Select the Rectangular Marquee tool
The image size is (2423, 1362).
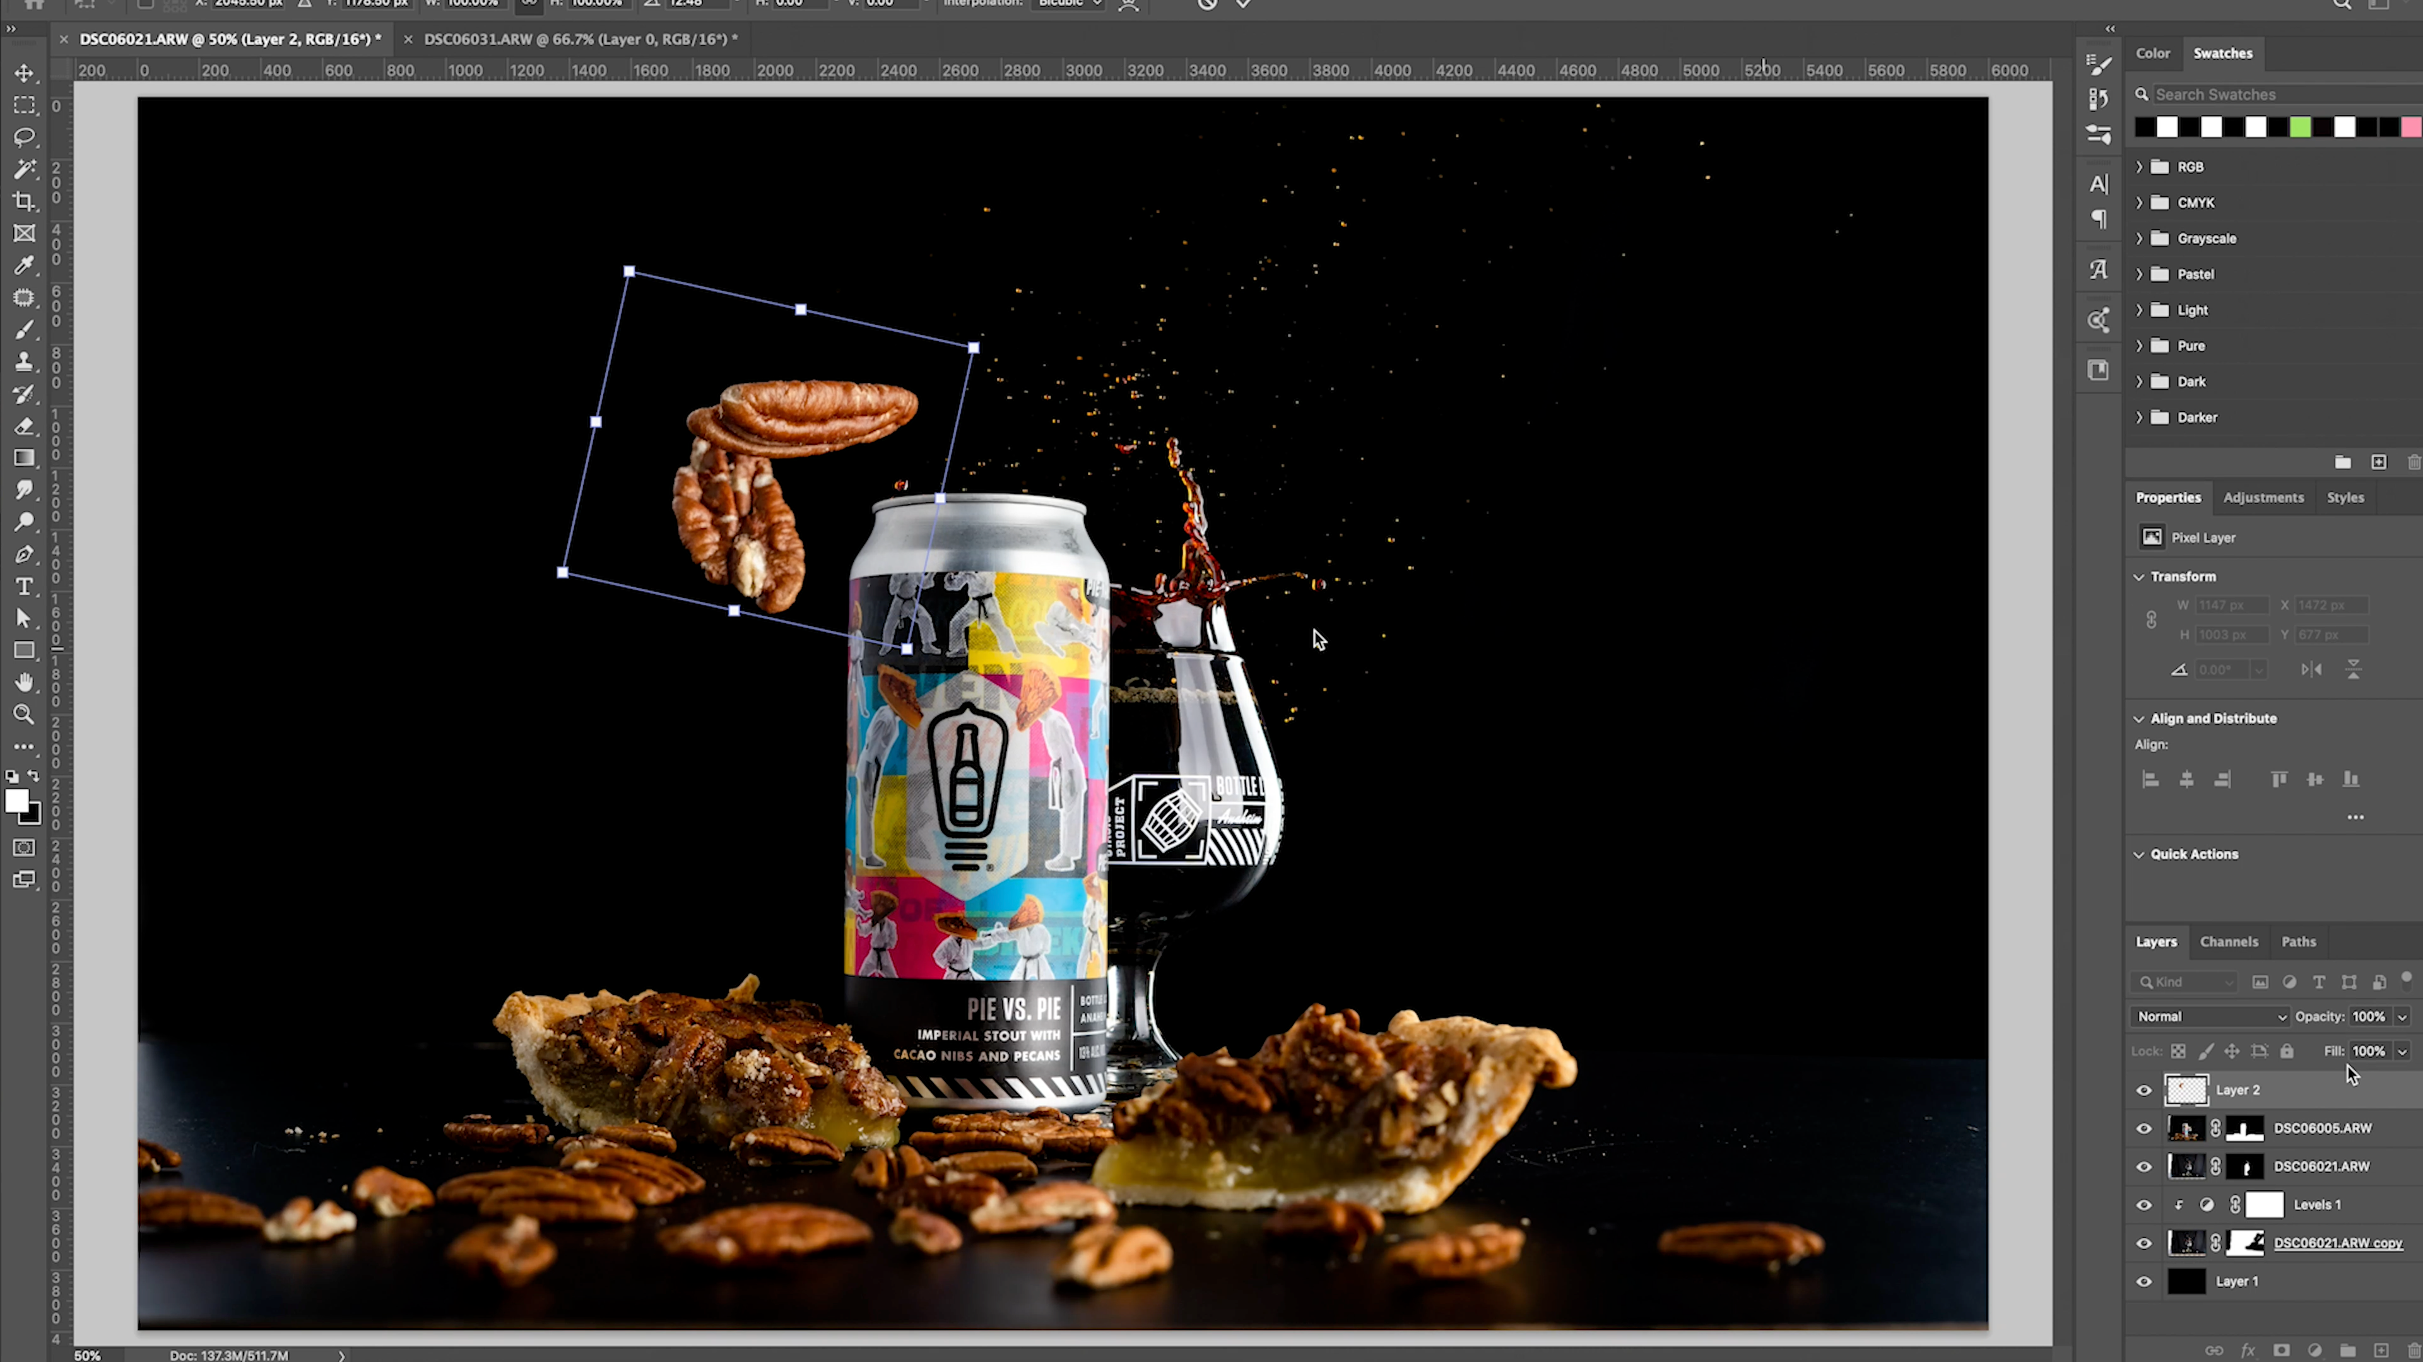click(25, 105)
